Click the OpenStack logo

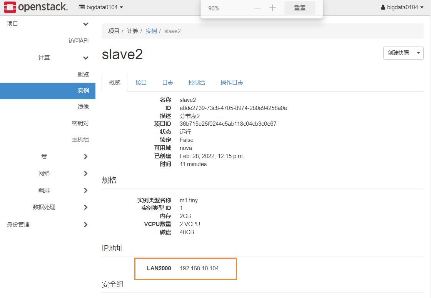[x=36, y=7]
